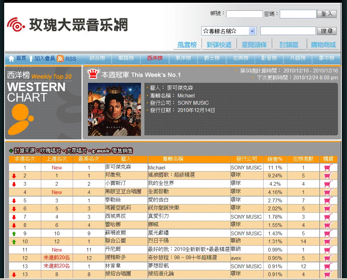Click the Western Chart Weekly Top 20 banner
The image size is (347, 280).
pos(43,103)
